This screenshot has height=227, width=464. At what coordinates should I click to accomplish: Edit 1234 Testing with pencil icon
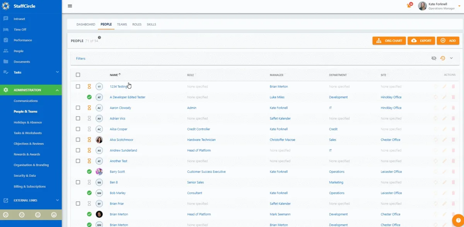pos(444,87)
